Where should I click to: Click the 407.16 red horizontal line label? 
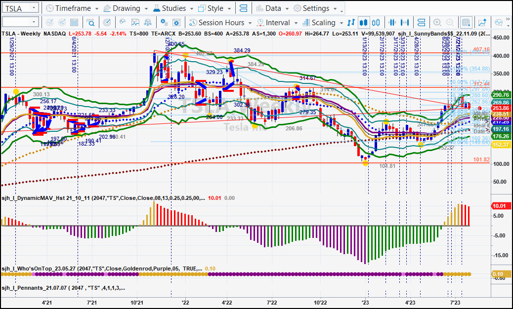(x=481, y=50)
